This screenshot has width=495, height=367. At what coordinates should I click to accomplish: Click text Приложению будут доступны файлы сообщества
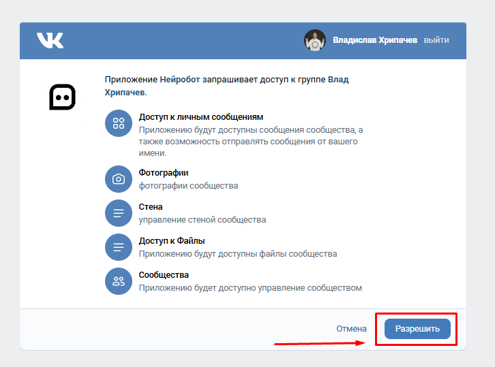[238, 254]
